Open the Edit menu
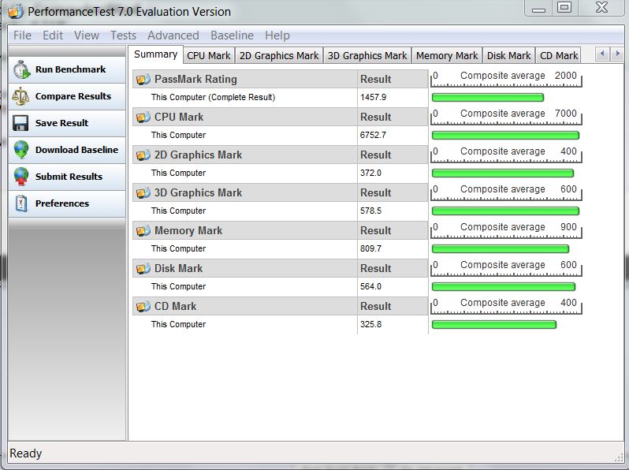Screen dimensions: 629x470 click(53, 35)
